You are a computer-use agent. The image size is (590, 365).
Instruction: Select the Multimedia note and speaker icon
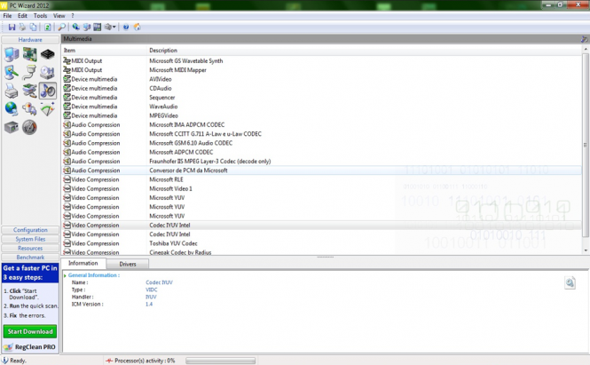coord(47,91)
